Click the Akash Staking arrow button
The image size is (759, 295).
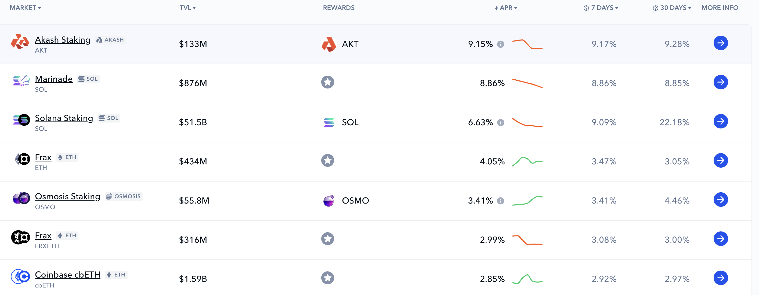click(720, 43)
